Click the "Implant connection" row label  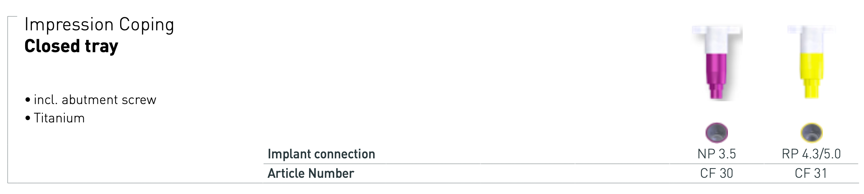tap(321, 154)
